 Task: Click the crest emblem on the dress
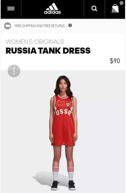tap(68, 105)
